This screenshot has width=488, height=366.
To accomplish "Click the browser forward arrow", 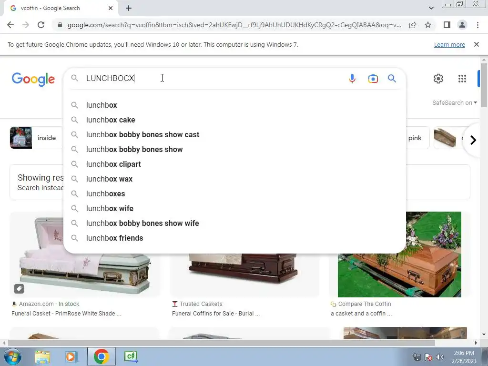I will [26, 25].
